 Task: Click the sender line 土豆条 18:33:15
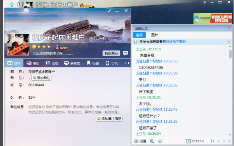149,49
